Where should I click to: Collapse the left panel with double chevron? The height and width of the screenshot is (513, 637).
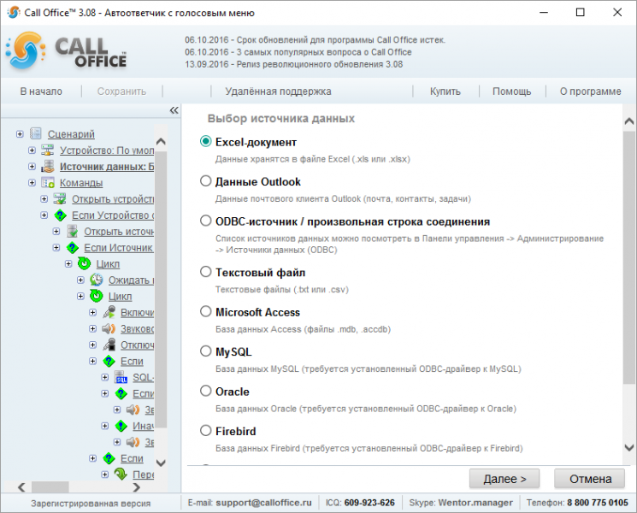[174, 110]
